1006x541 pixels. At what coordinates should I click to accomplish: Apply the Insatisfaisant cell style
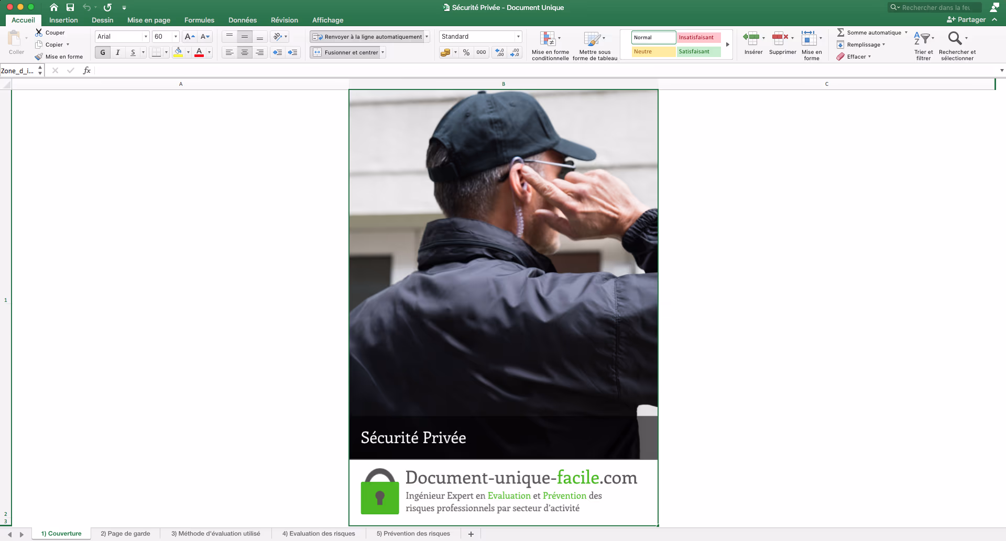click(x=698, y=37)
